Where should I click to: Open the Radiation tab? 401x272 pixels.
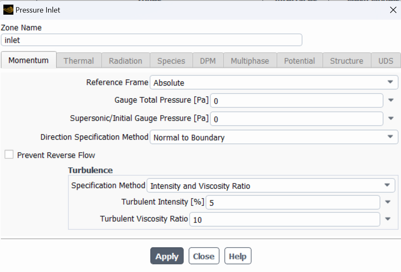pyautogui.click(x=126, y=61)
